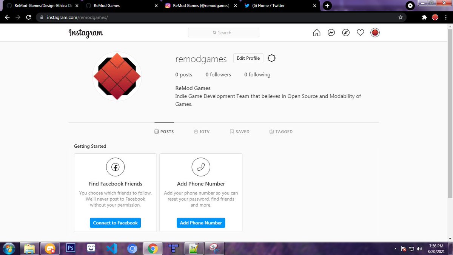Click the Getting Started heading
The image size is (453, 255).
click(x=90, y=146)
